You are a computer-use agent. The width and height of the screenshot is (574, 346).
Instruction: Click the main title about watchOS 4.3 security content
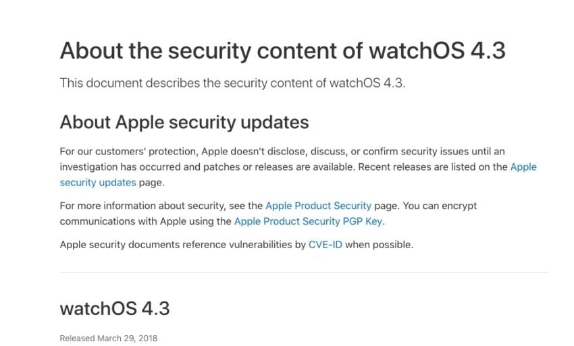point(282,51)
